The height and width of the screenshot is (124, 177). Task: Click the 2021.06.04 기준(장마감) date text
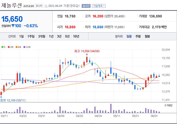tap(64, 6)
